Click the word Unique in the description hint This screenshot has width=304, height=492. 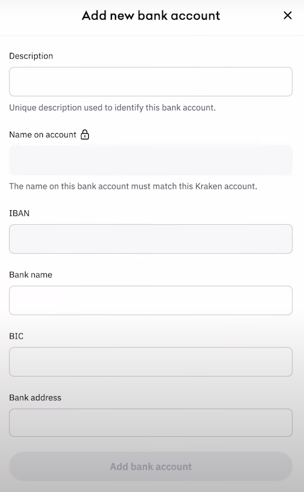click(x=23, y=108)
